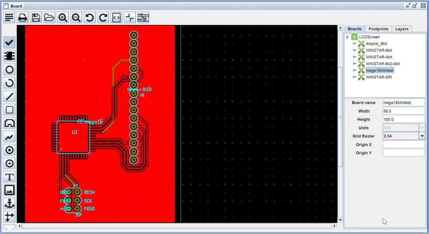Select the Ampire_8bit board in the tree
Screen dimensions: 429x234
pos(376,44)
